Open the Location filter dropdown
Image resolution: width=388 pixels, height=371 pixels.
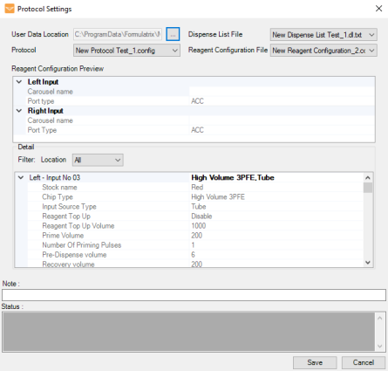pos(98,160)
